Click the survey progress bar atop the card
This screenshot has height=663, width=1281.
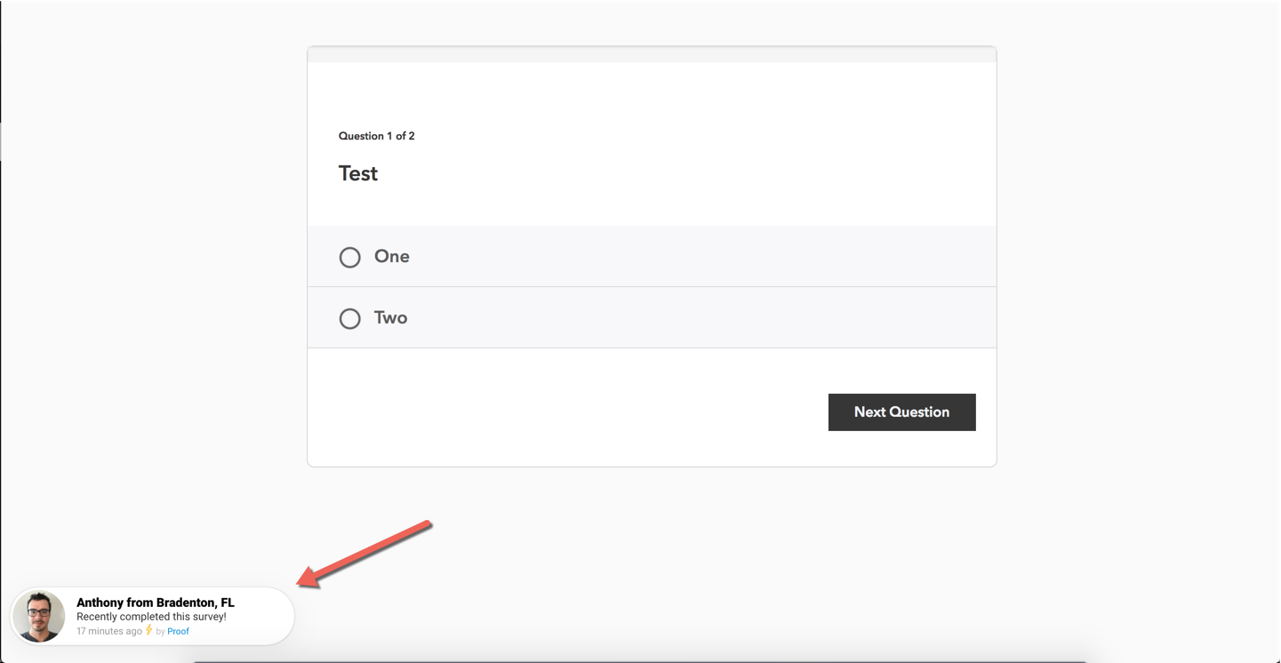651,55
